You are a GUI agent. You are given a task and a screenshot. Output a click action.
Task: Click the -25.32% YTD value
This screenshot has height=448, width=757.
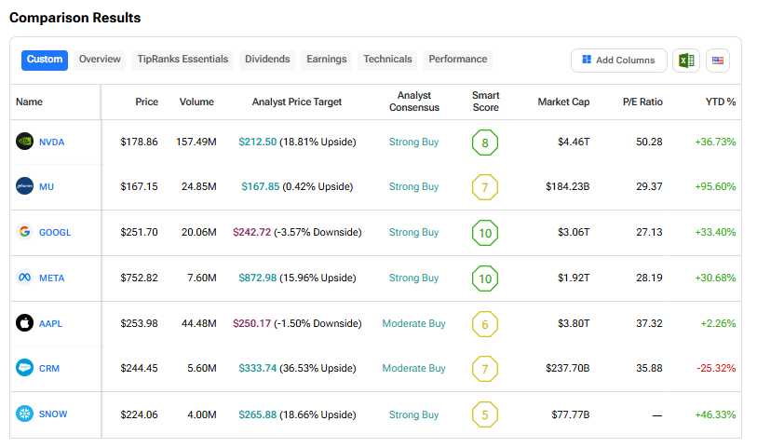coord(716,368)
